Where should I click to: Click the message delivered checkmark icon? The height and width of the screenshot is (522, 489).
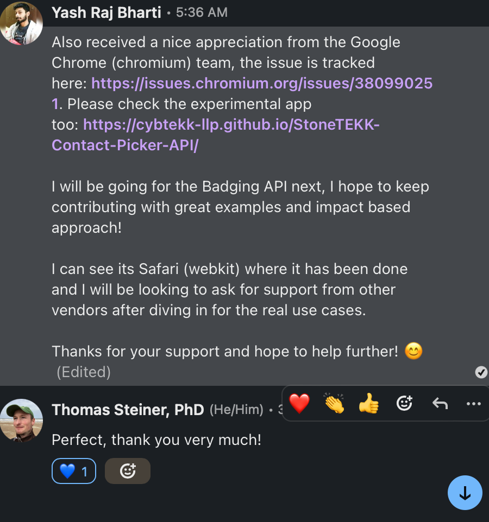481,372
